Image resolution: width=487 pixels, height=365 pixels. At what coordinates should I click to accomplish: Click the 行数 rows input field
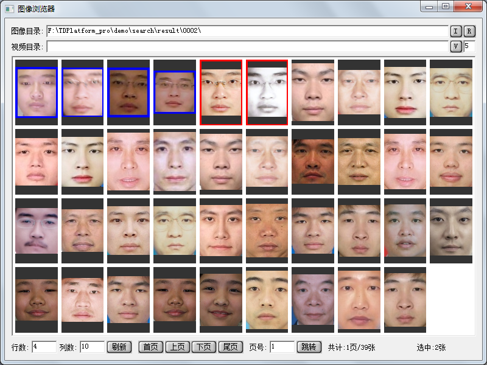tap(44, 347)
